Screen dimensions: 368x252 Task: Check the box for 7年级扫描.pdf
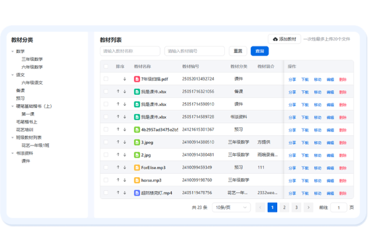(x=106, y=79)
